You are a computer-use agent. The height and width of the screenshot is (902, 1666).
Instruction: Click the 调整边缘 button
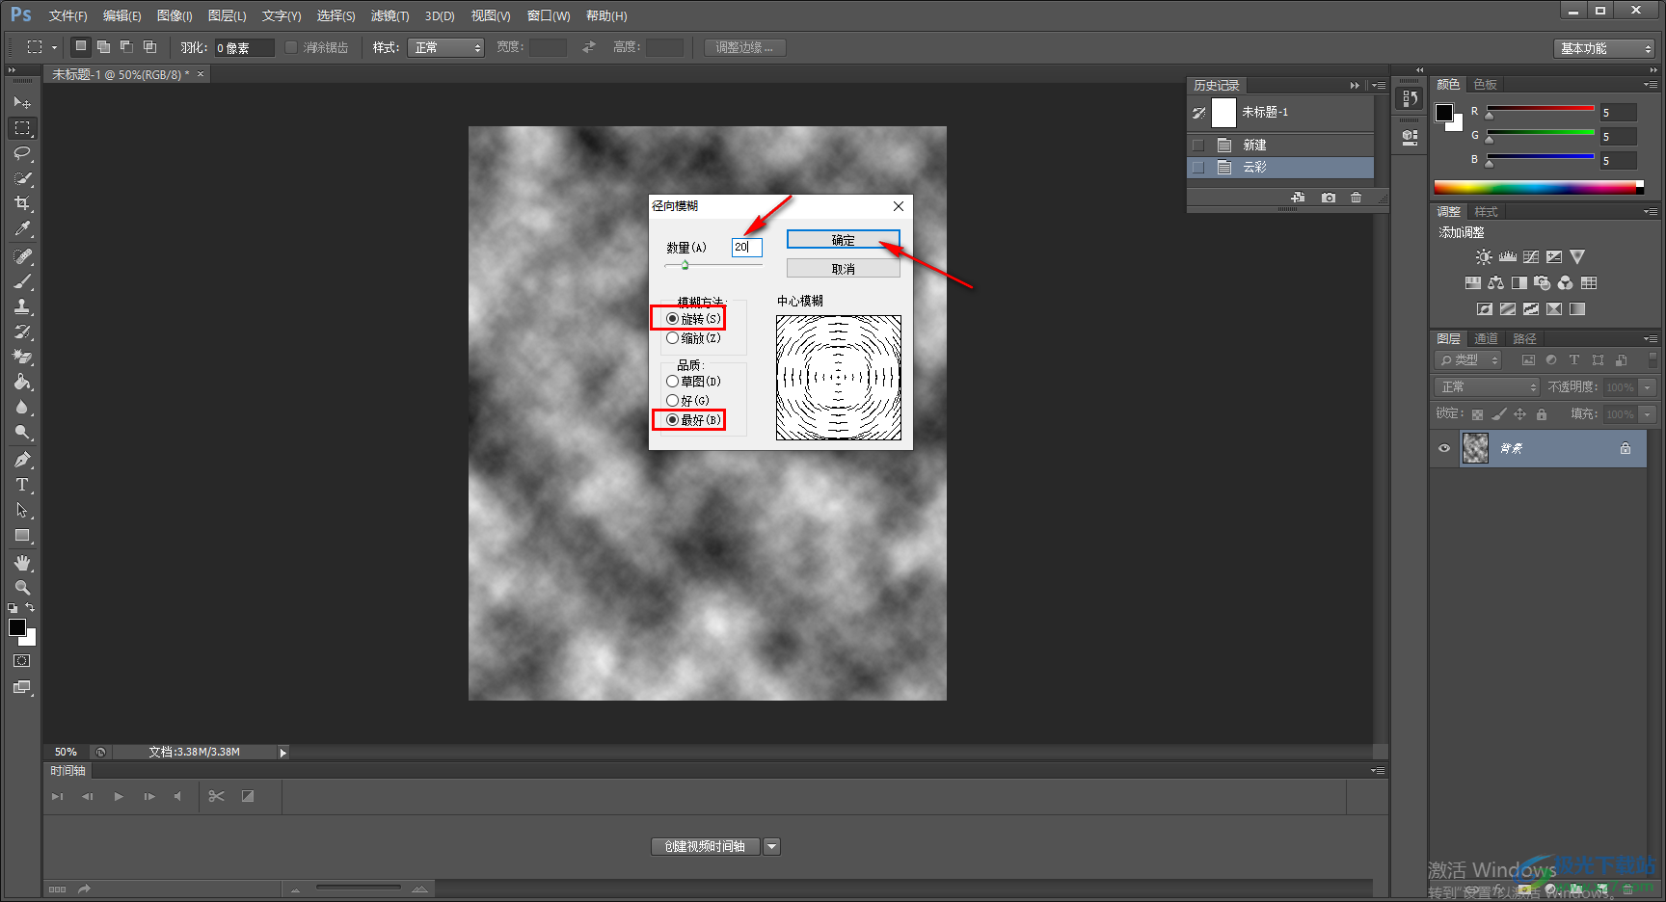click(744, 47)
